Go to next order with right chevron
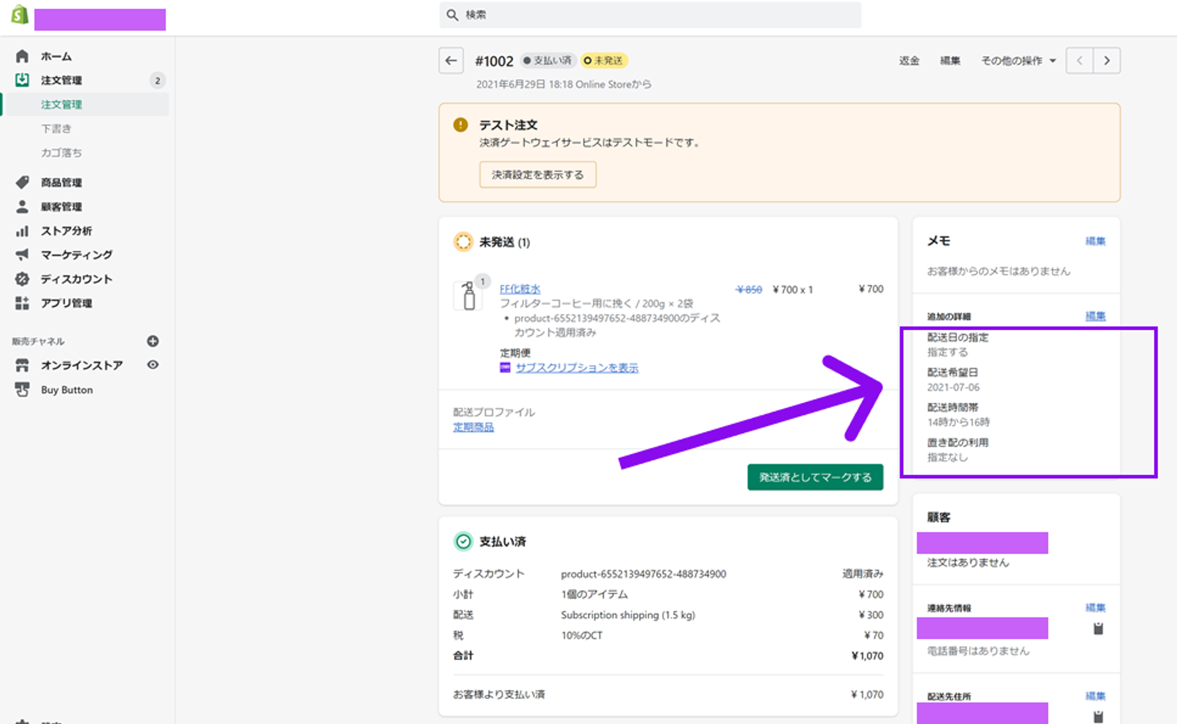The height and width of the screenshot is (724, 1177). (1106, 61)
